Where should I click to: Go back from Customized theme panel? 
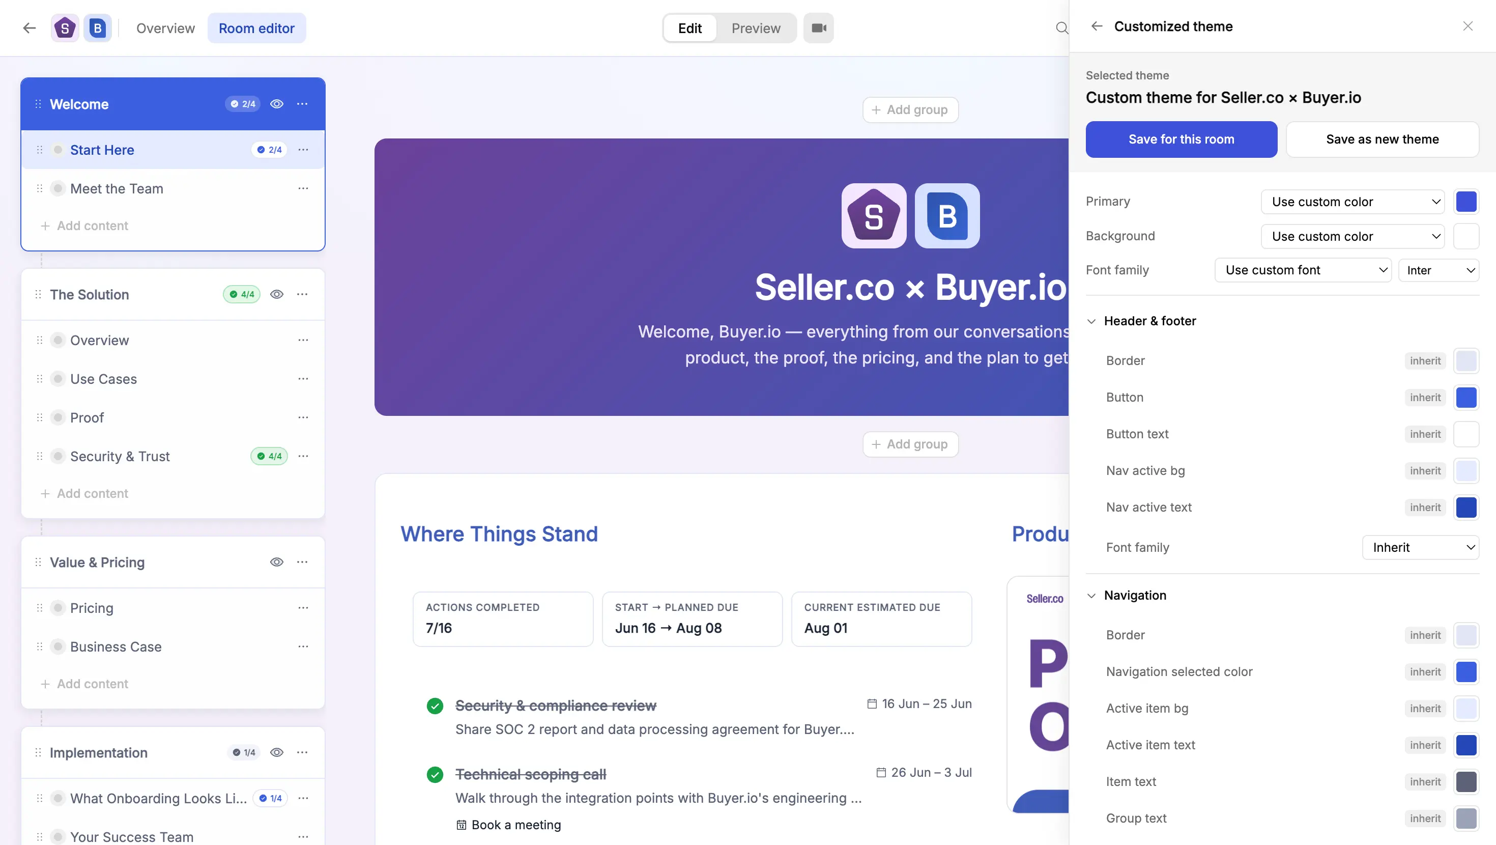[1097, 26]
